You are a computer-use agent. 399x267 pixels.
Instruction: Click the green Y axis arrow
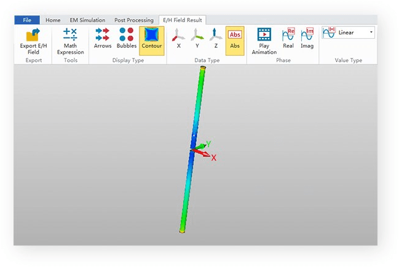tap(199, 147)
